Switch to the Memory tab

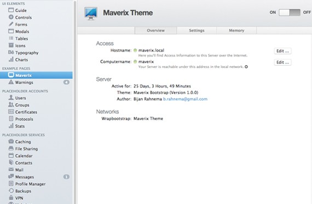pyautogui.click(x=236, y=31)
